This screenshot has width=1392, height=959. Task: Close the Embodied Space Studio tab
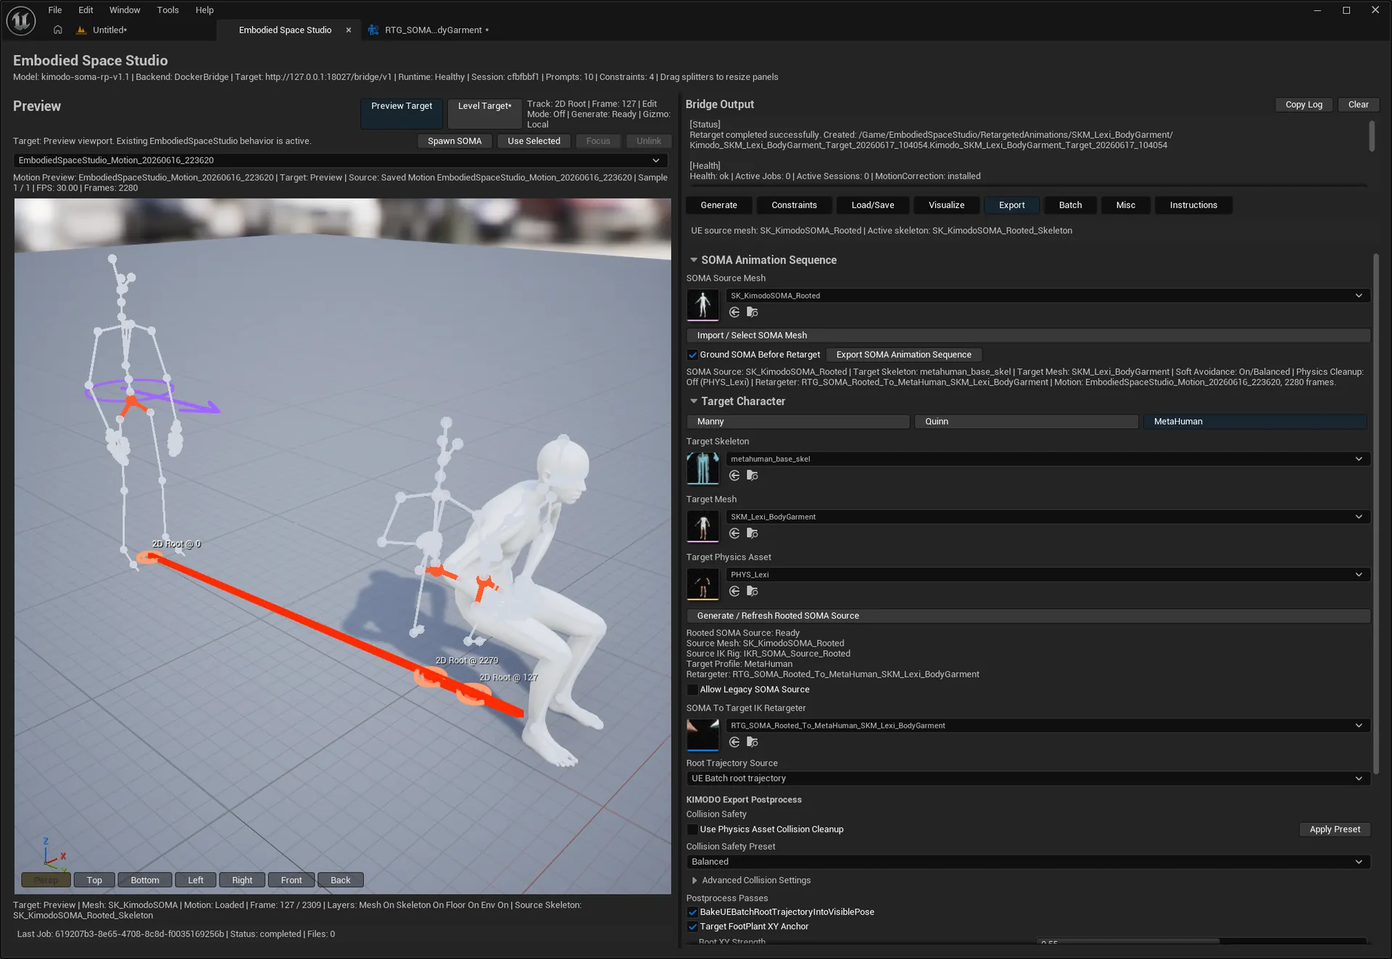click(x=349, y=30)
